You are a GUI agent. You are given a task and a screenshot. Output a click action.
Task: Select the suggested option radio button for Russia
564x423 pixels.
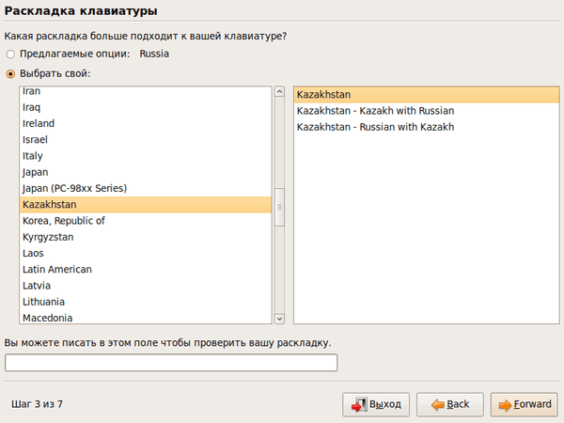10,55
